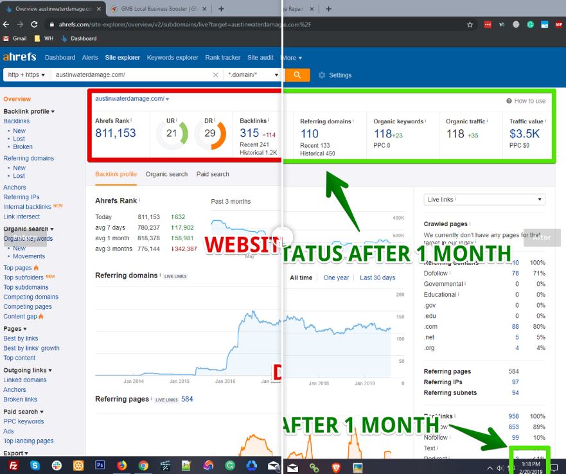566x474 pixels.
Task: Select the Organic search tab above the charts
Action: pos(166,174)
